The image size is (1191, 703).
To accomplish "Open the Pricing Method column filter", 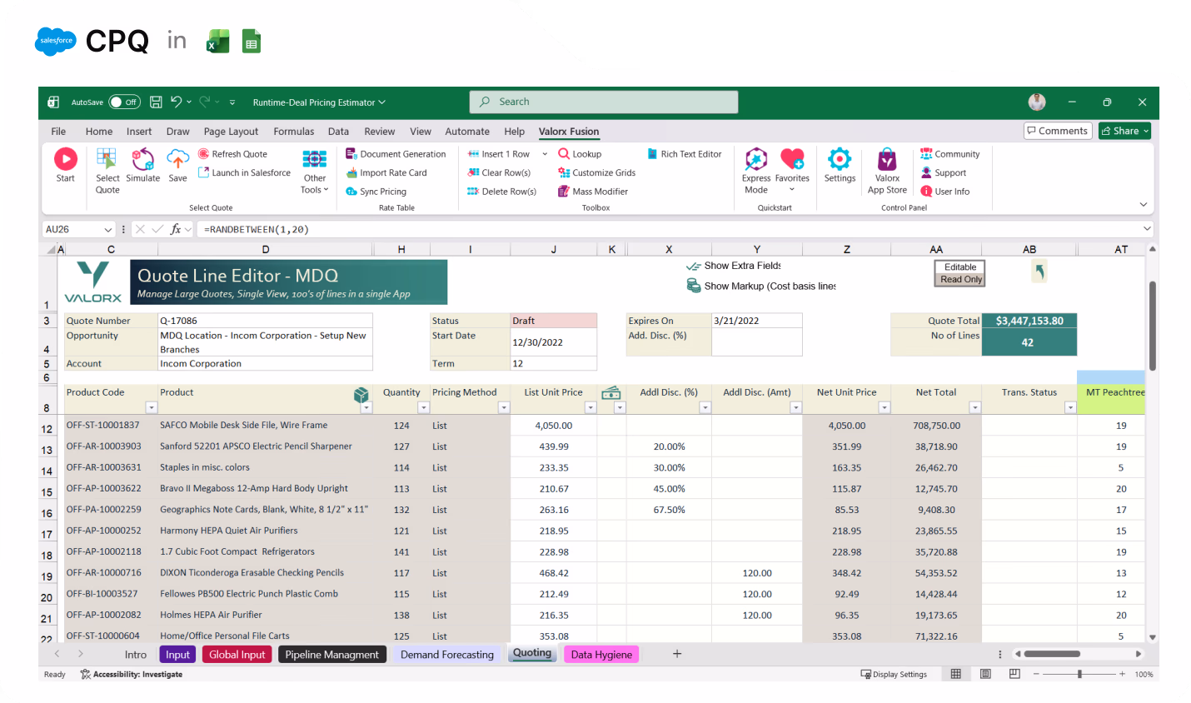I will click(x=504, y=406).
